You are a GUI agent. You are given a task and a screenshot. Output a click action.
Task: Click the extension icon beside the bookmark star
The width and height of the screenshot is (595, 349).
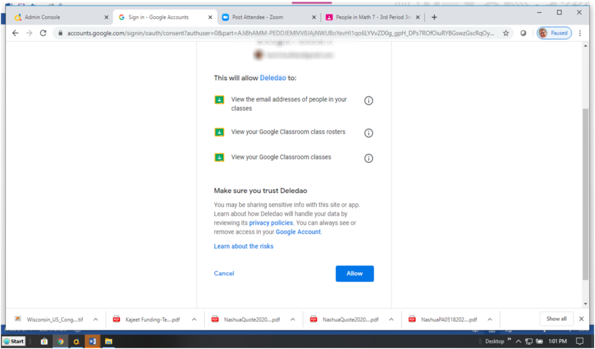[x=524, y=33]
